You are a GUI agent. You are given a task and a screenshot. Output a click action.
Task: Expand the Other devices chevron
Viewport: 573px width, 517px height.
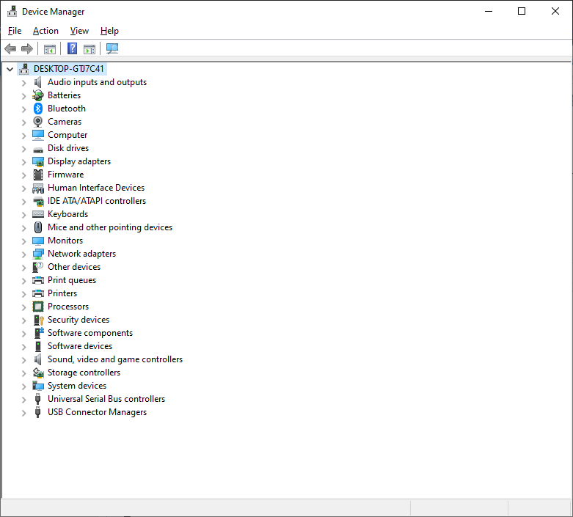pyautogui.click(x=23, y=268)
